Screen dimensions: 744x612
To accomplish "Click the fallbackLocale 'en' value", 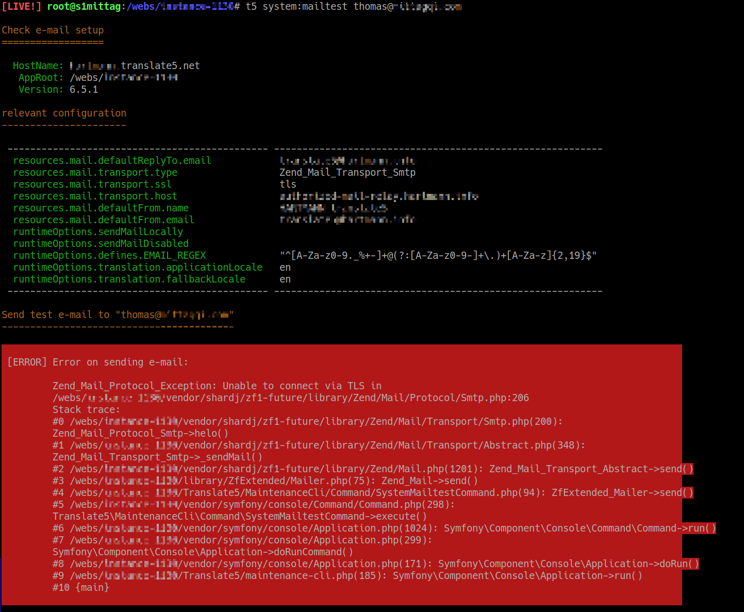I will [285, 279].
